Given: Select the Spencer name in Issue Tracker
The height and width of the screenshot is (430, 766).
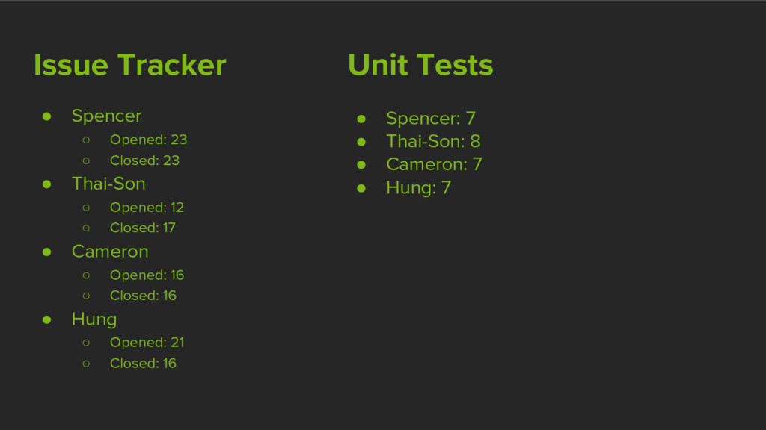Looking at the screenshot, I should point(106,116).
